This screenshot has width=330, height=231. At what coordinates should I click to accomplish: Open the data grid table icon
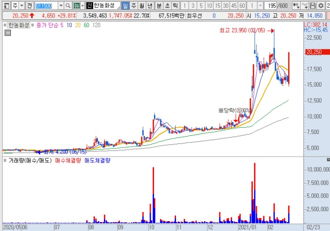click(8, 33)
